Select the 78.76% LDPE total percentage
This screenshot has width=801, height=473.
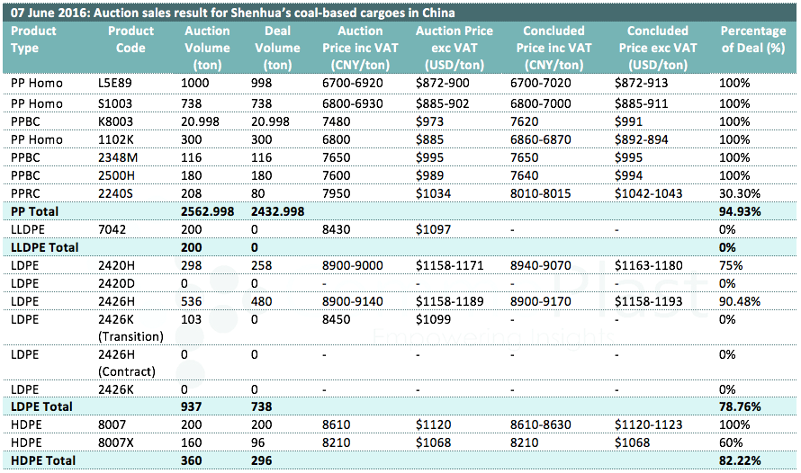(x=740, y=406)
